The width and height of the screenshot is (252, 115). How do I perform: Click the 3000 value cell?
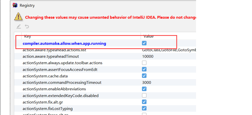(147, 82)
